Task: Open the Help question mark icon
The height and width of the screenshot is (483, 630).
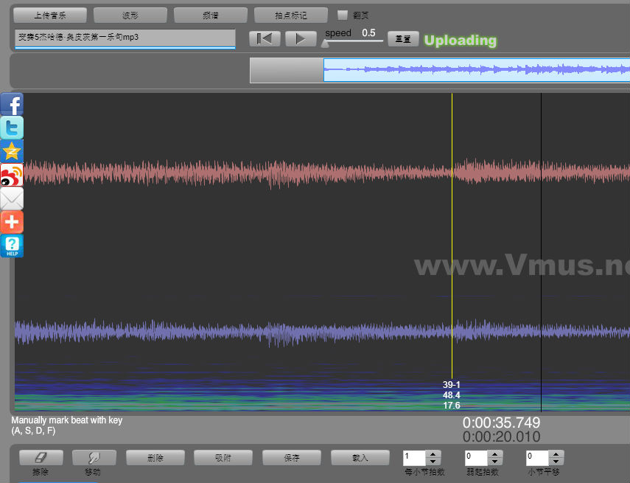Action: click(12, 246)
